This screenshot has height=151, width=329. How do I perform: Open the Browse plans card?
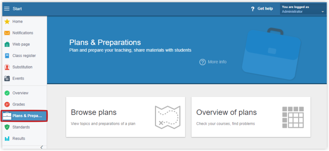[x=125, y=117]
